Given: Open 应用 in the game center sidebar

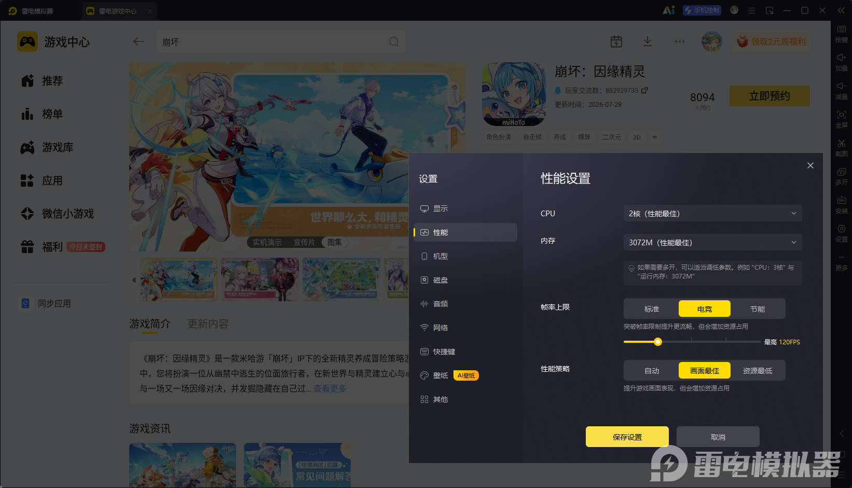Looking at the screenshot, I should pos(42,180).
